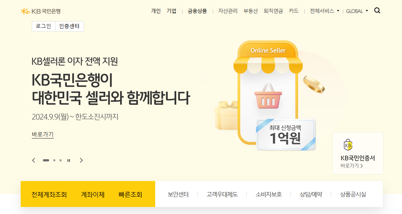This screenshot has height=214, width=402.
Task: Expand the 전체서비스 dropdown
Action: point(324,11)
